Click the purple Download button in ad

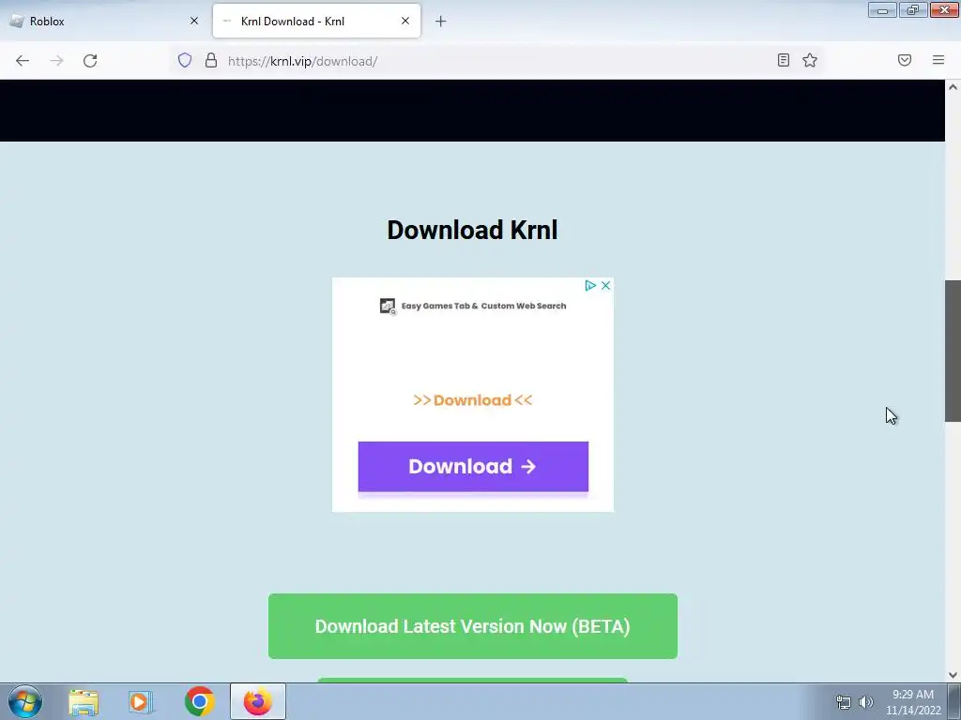(473, 467)
